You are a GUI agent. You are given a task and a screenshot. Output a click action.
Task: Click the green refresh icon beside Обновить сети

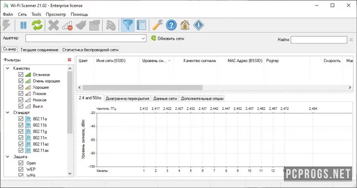click(154, 38)
